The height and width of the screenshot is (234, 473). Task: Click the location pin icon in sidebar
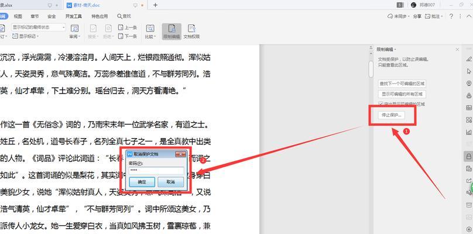coord(469,83)
